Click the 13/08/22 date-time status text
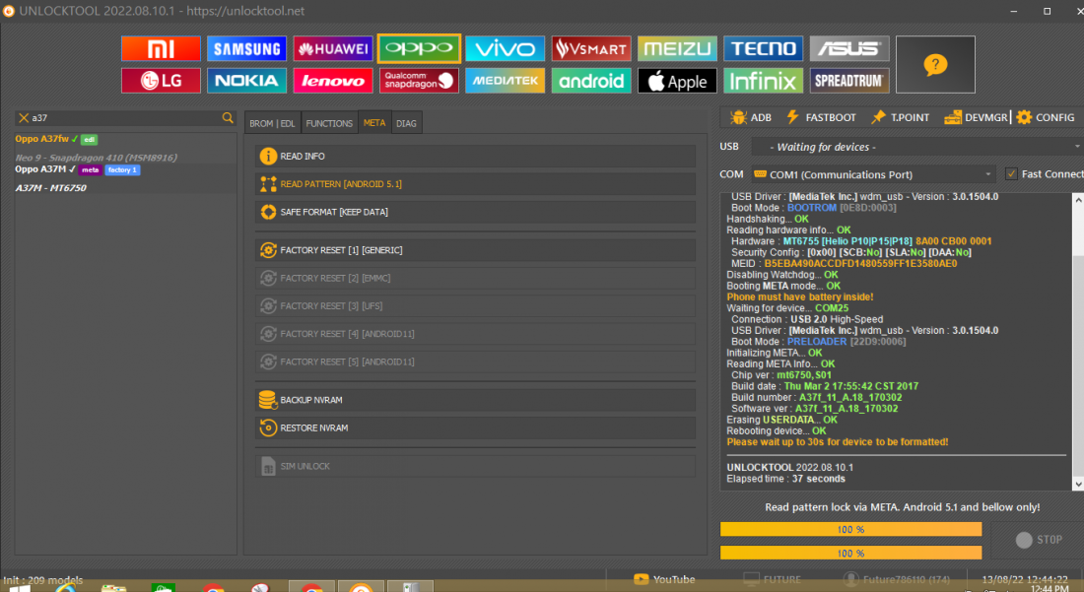 [1025, 579]
